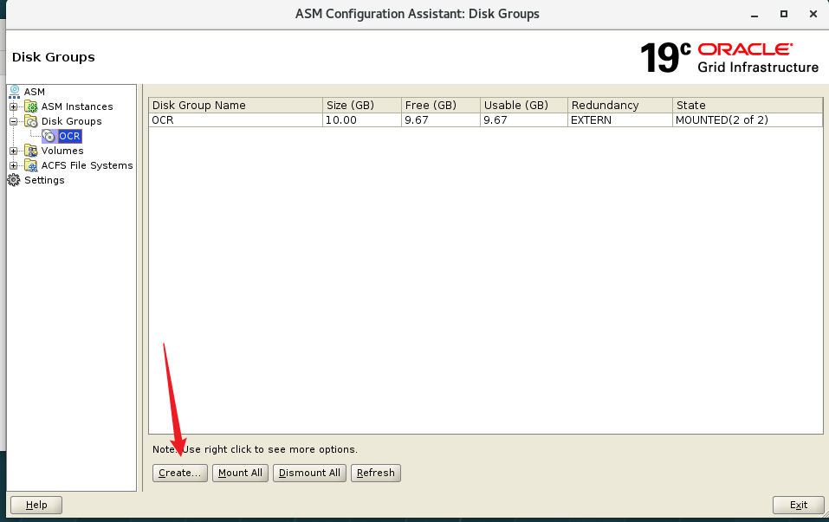The width and height of the screenshot is (829, 522).
Task: Refresh the disk groups list
Action: pos(375,473)
